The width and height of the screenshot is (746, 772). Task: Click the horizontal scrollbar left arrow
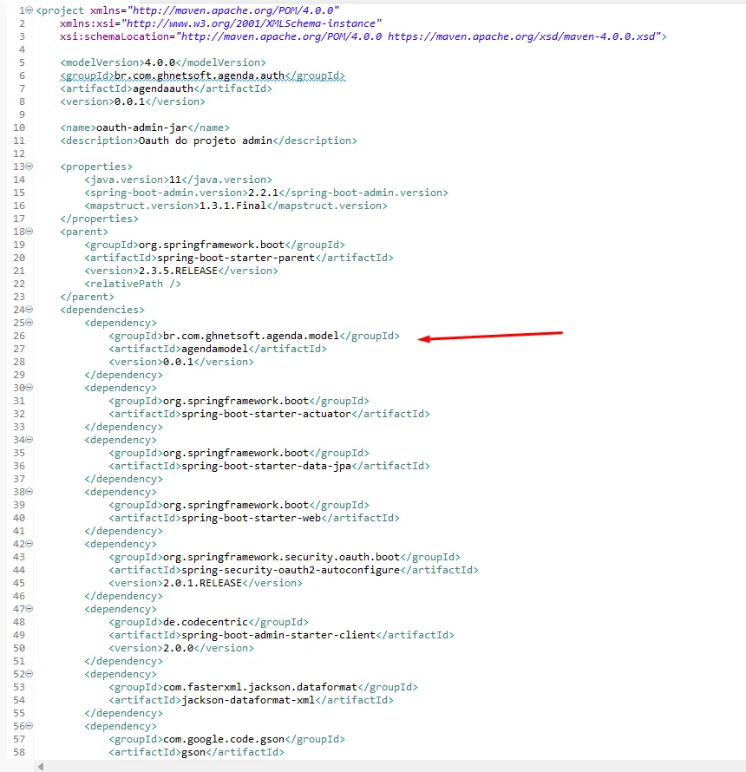(x=39, y=766)
